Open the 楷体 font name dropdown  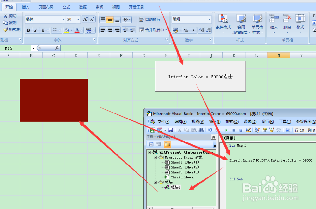click(x=64, y=19)
